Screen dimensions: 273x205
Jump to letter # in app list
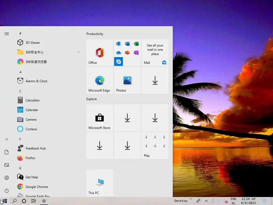point(20,33)
